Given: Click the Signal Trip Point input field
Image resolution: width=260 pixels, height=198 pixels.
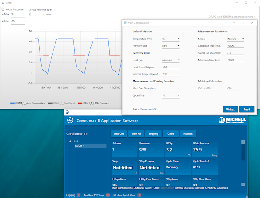Looking at the screenshot, I should pos(235,53).
